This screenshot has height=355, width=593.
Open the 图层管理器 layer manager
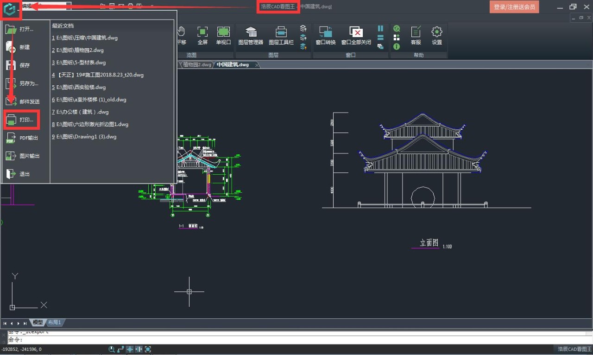coord(251,35)
